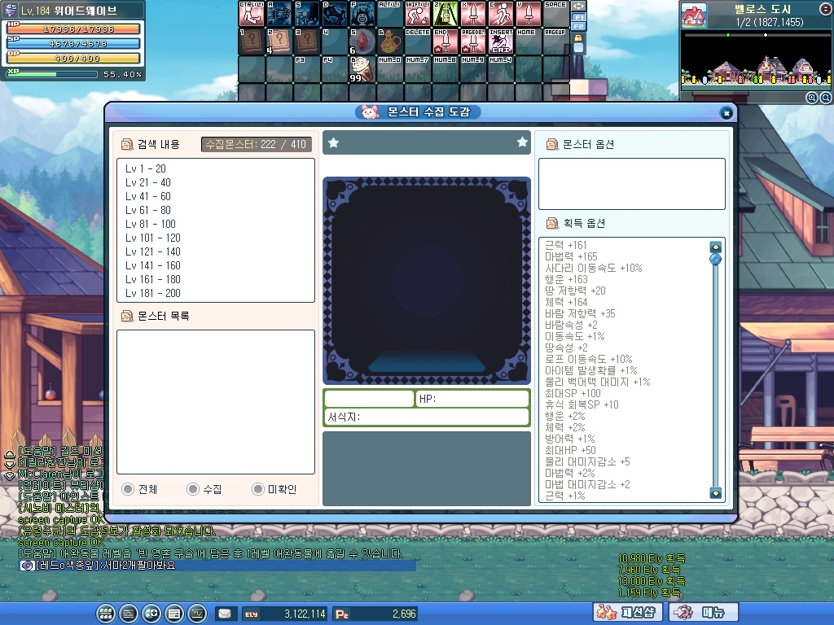
Task: Select the 수집 radio button
Action: click(x=192, y=489)
